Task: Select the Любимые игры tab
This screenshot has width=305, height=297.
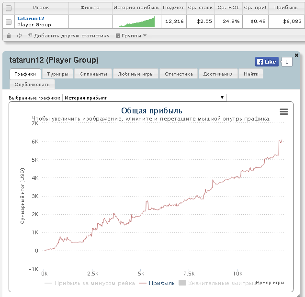Action: [x=136, y=74]
